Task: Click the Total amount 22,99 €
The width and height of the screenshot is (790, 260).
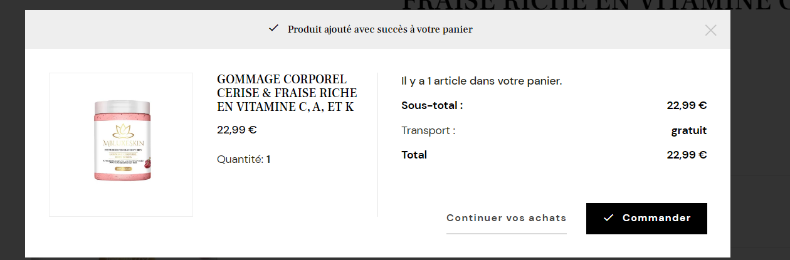Action: pyautogui.click(x=687, y=155)
